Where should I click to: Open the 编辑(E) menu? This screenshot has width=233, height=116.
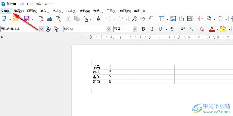(x=19, y=11)
